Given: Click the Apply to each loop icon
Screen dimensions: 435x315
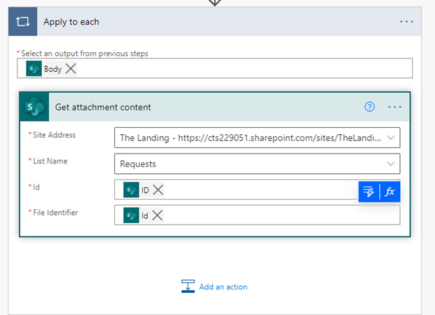Looking at the screenshot, I should pos(22,22).
